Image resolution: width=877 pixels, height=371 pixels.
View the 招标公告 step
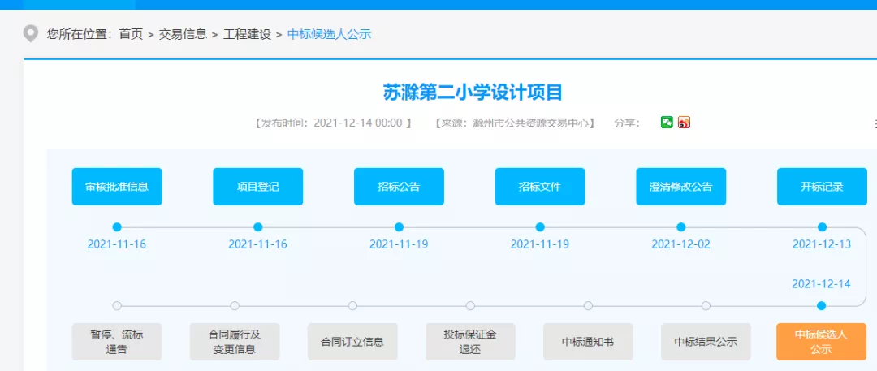click(399, 187)
